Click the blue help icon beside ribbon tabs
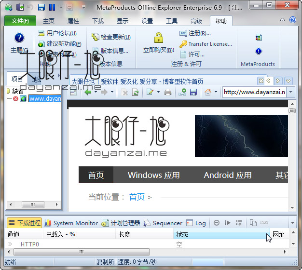Image resolution: width=302 pixels, height=270 pixels. (x=293, y=20)
